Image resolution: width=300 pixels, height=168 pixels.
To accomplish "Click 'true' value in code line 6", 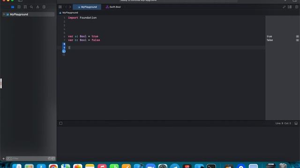I will pyautogui.click(x=95, y=36).
